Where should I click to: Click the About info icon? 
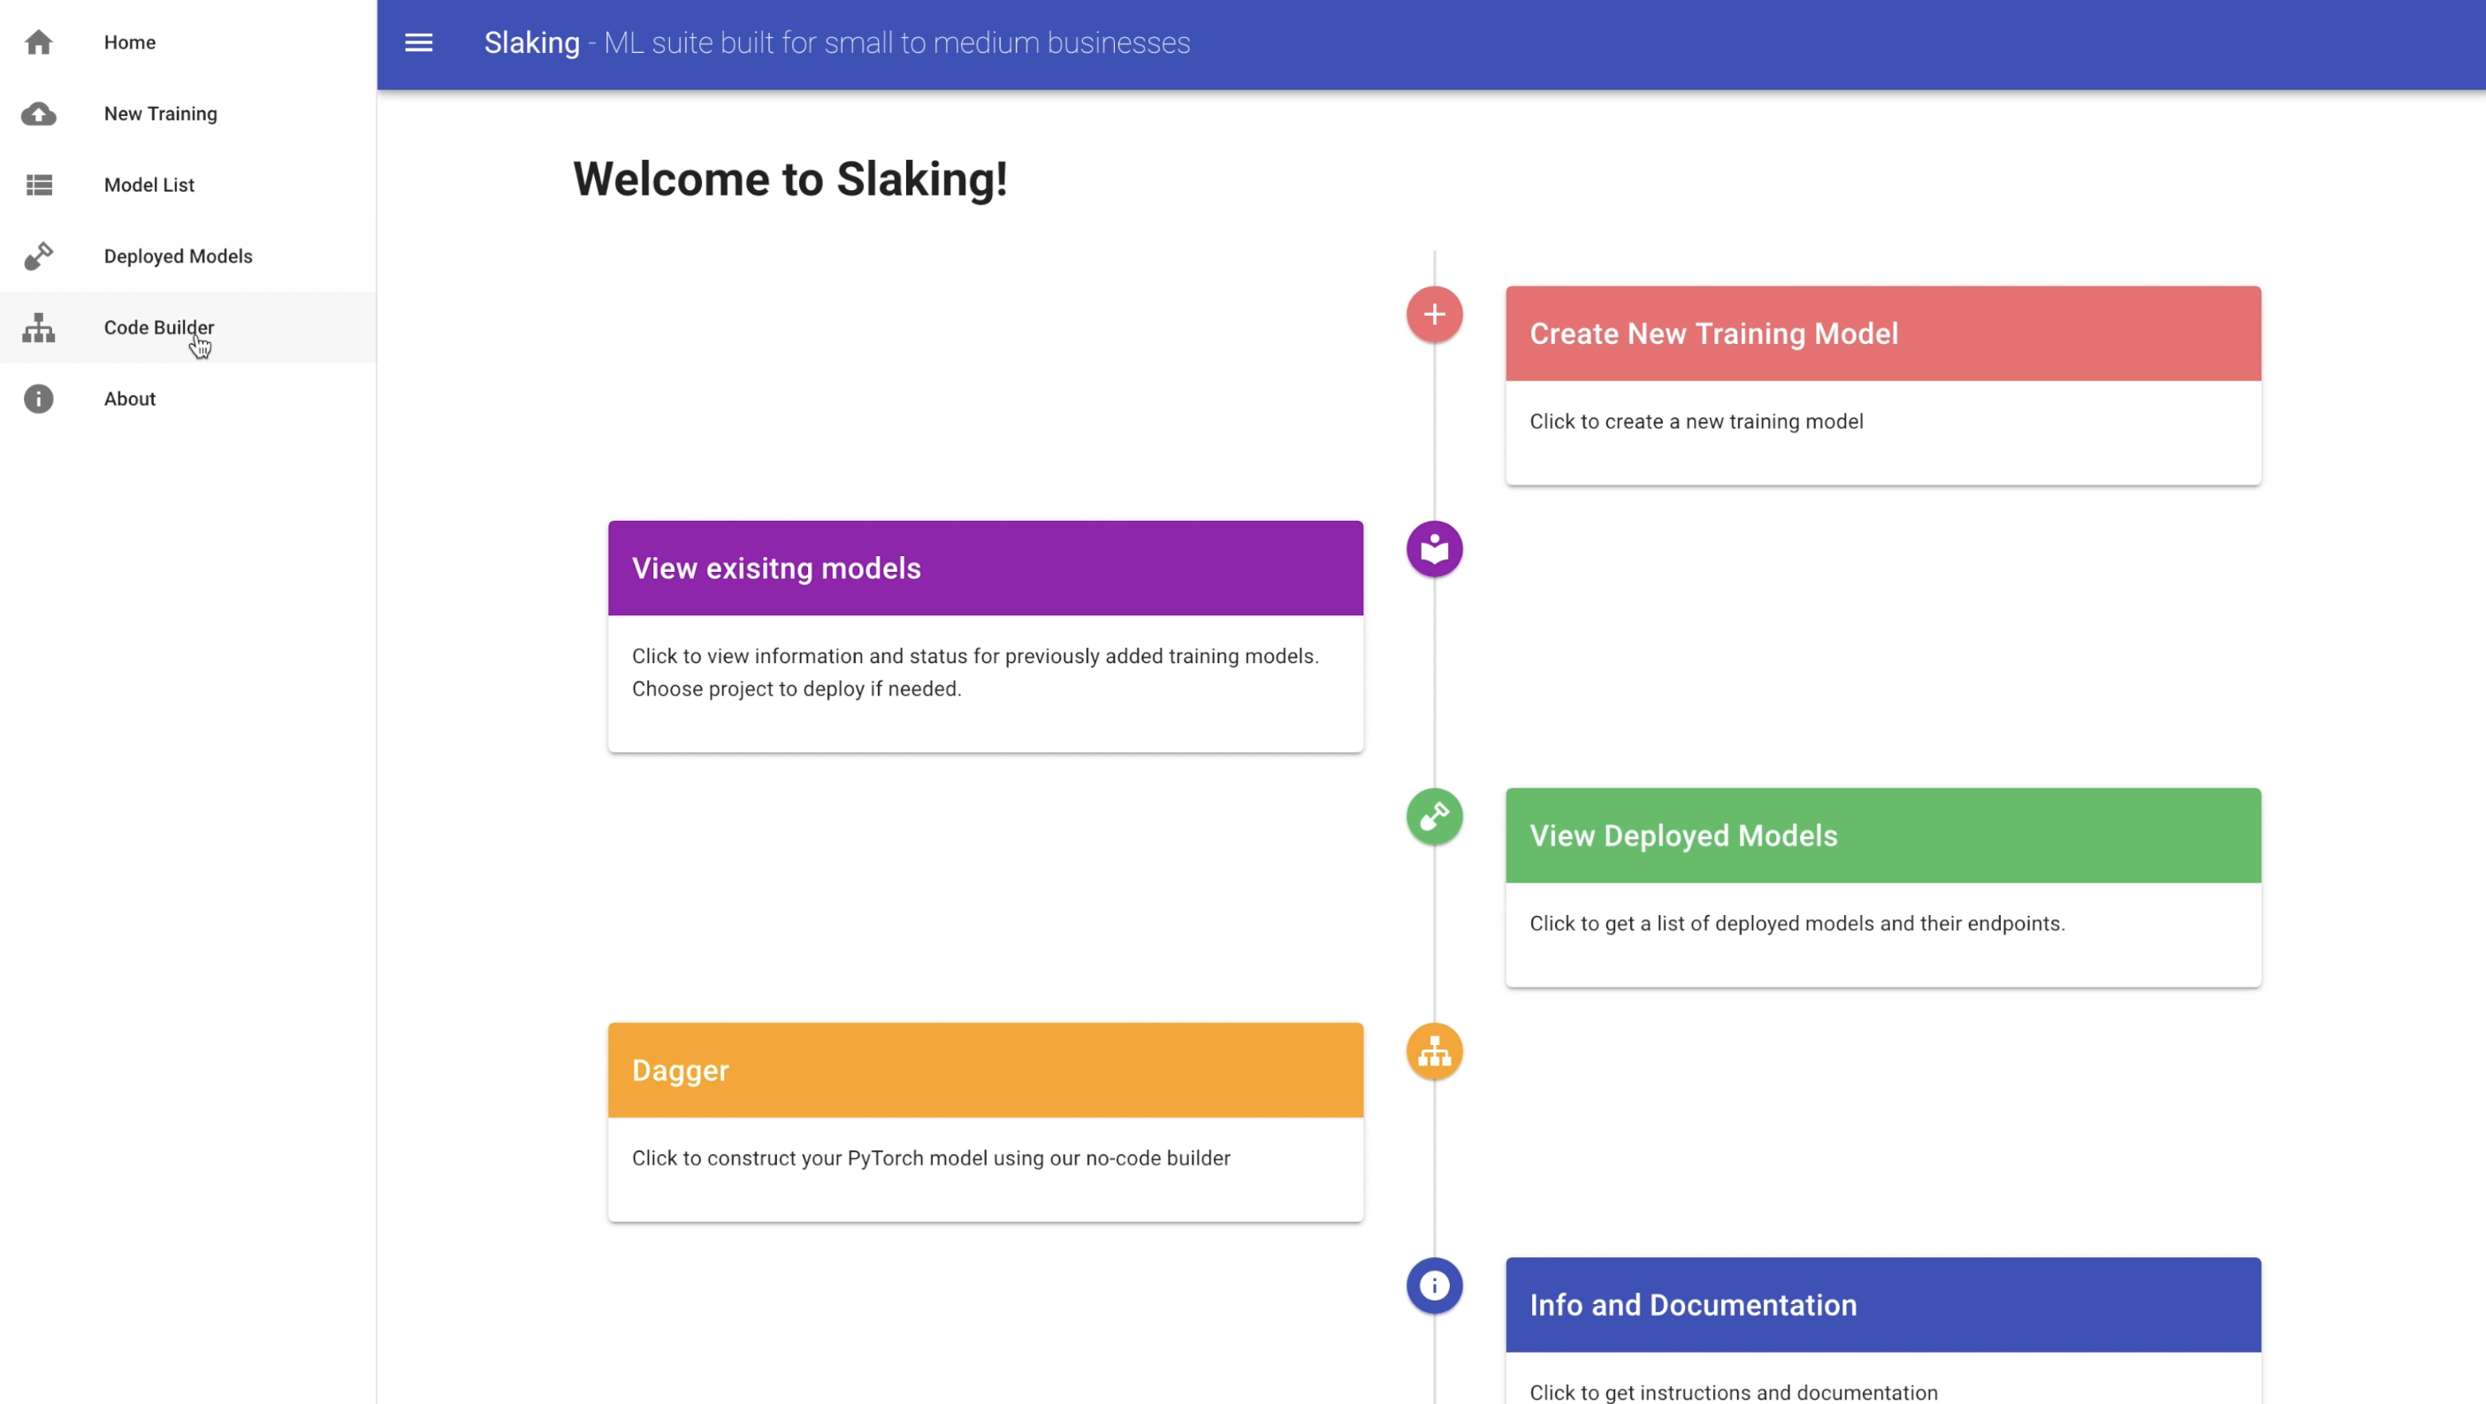pyautogui.click(x=39, y=399)
